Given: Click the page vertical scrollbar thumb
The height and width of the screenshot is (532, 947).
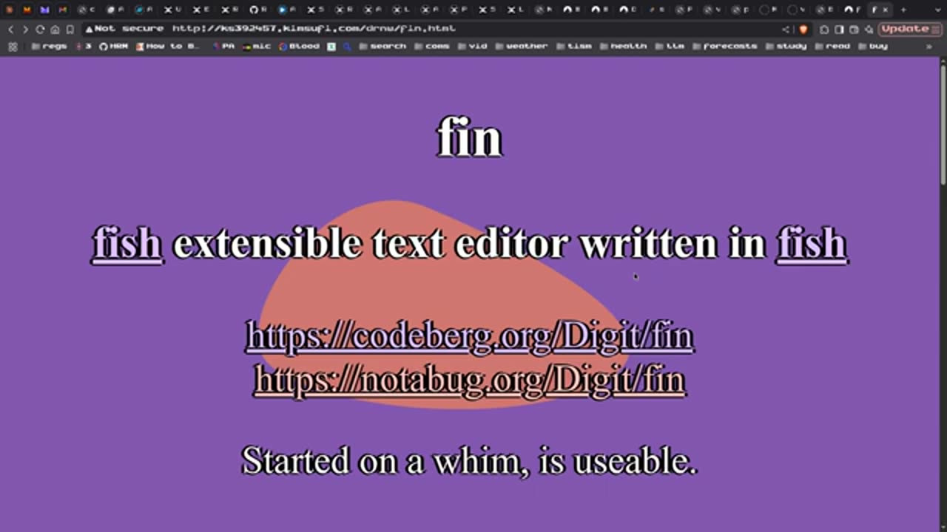Looking at the screenshot, I should 943,123.
